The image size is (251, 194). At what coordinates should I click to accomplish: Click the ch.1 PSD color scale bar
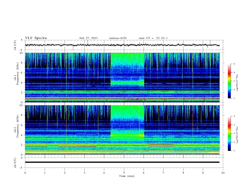click(x=229, y=81)
